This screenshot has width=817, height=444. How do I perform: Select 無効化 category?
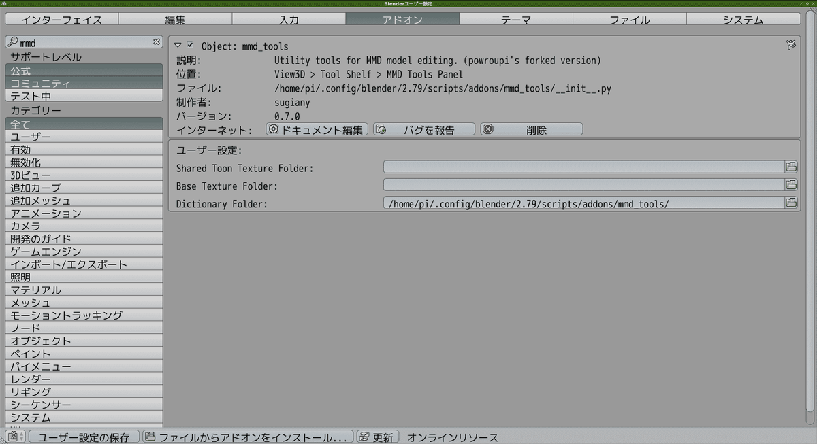tap(84, 162)
